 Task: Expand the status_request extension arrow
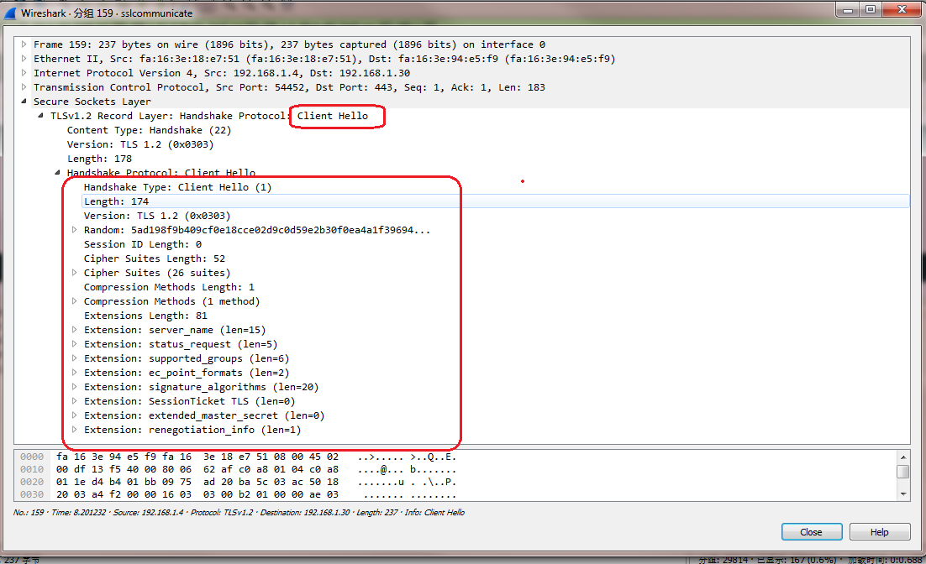point(74,344)
